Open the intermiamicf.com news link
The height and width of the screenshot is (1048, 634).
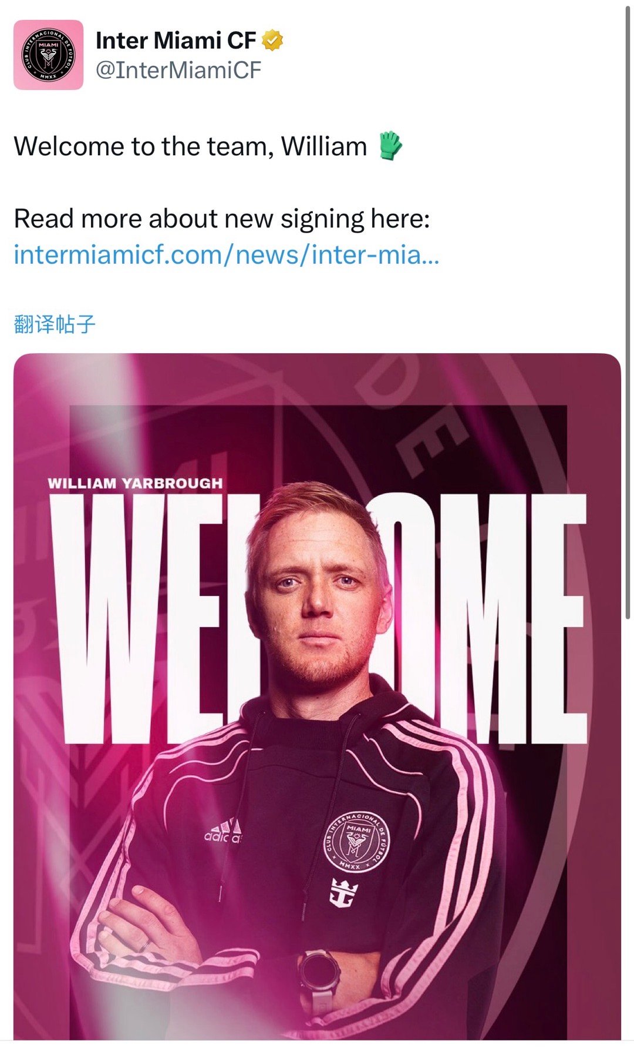(227, 255)
